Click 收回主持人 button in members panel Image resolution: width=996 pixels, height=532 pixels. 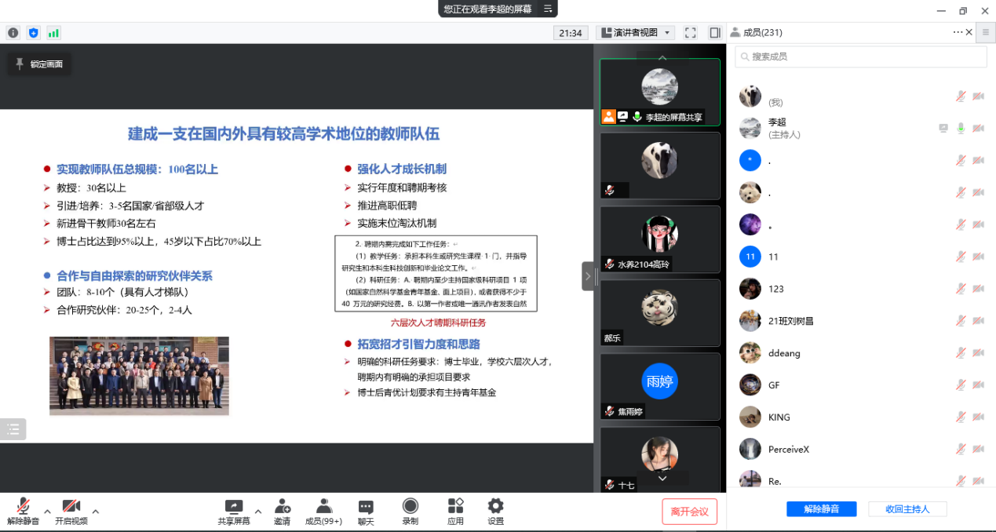coord(907,509)
